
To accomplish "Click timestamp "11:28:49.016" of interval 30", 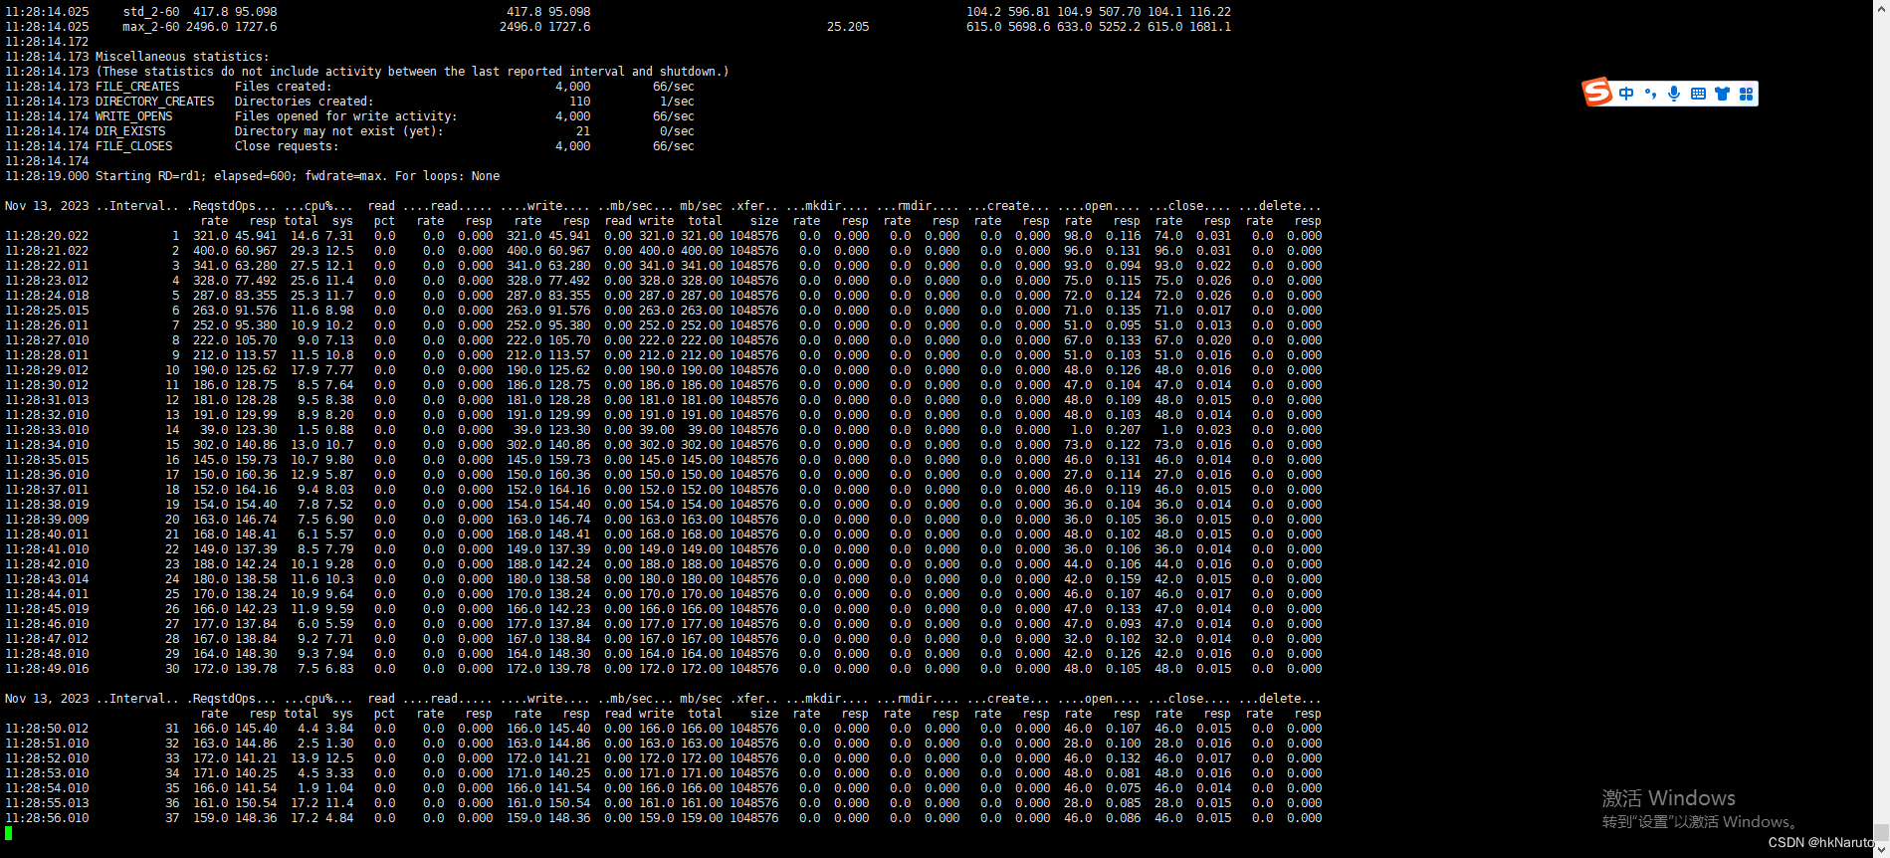I will pyautogui.click(x=47, y=669).
